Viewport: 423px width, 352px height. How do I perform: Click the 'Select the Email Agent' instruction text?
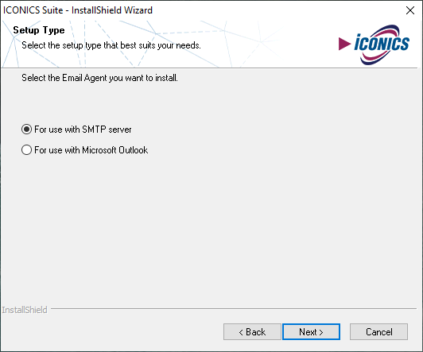point(99,78)
